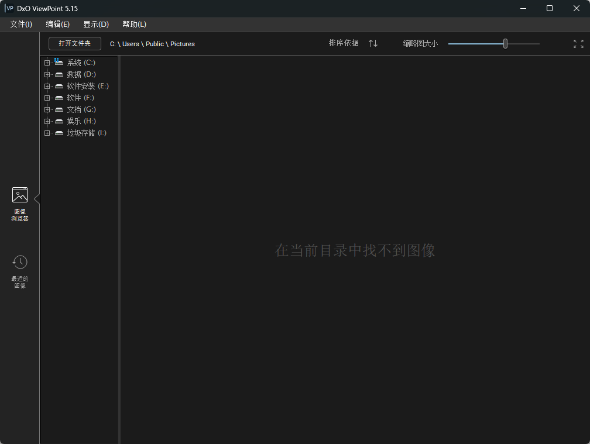Click the 娱乐 (H:) drive icon
This screenshot has height=444, width=590.
click(x=59, y=121)
